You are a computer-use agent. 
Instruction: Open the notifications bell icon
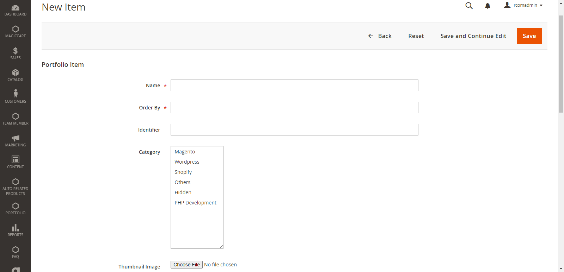point(488,6)
